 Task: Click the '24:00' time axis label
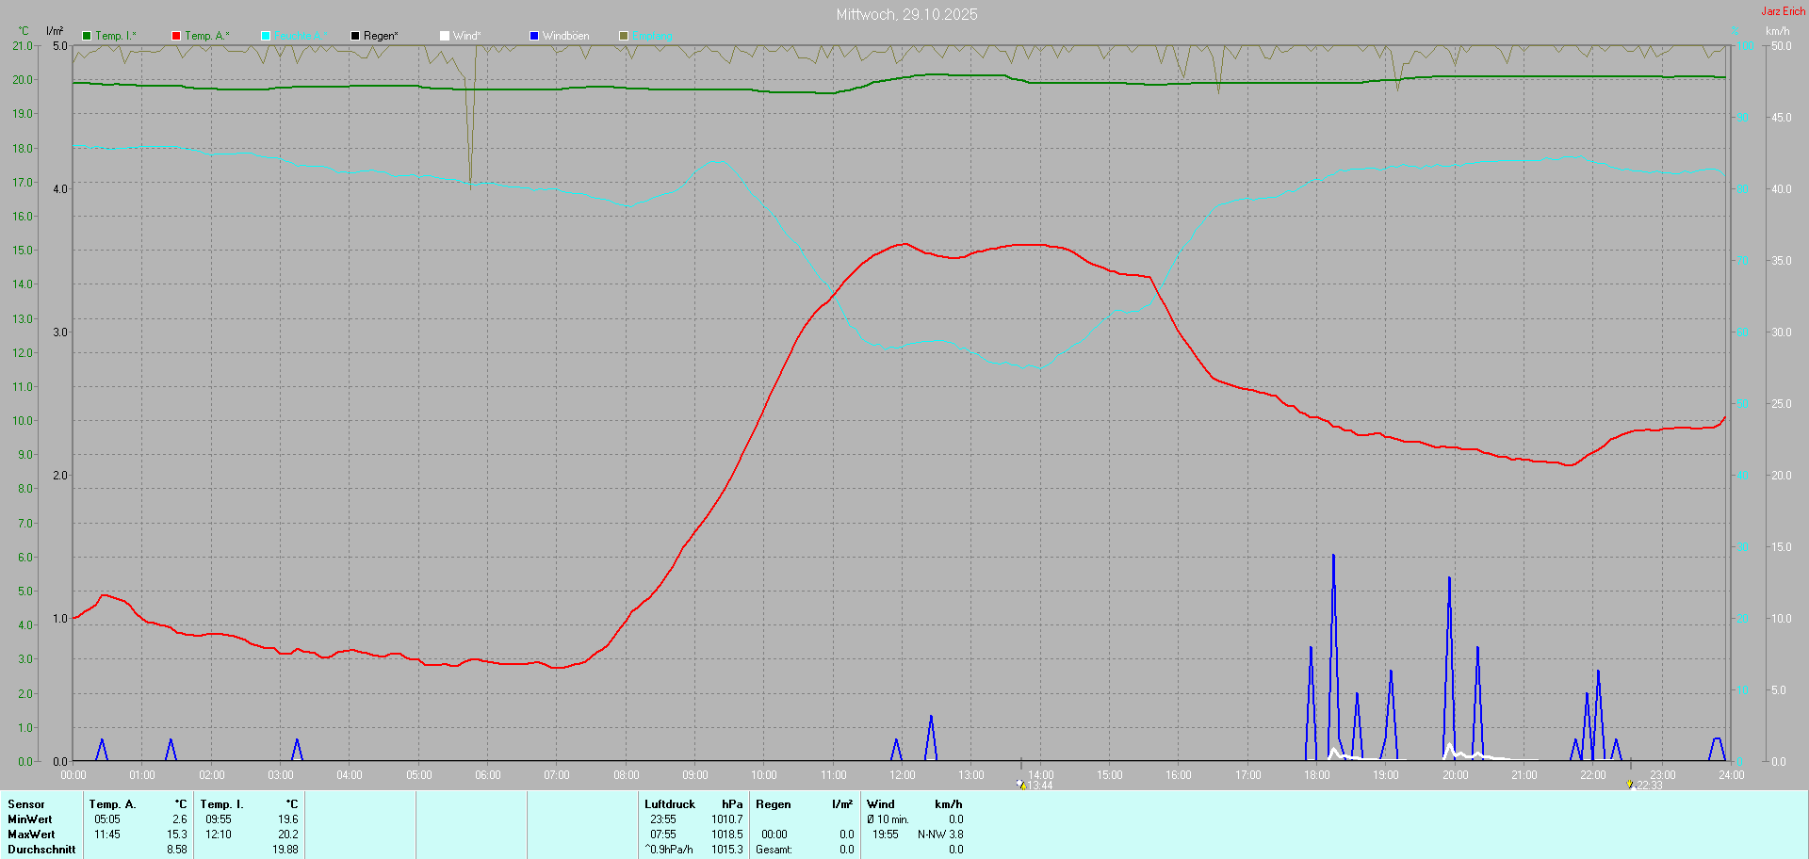coord(1732,775)
